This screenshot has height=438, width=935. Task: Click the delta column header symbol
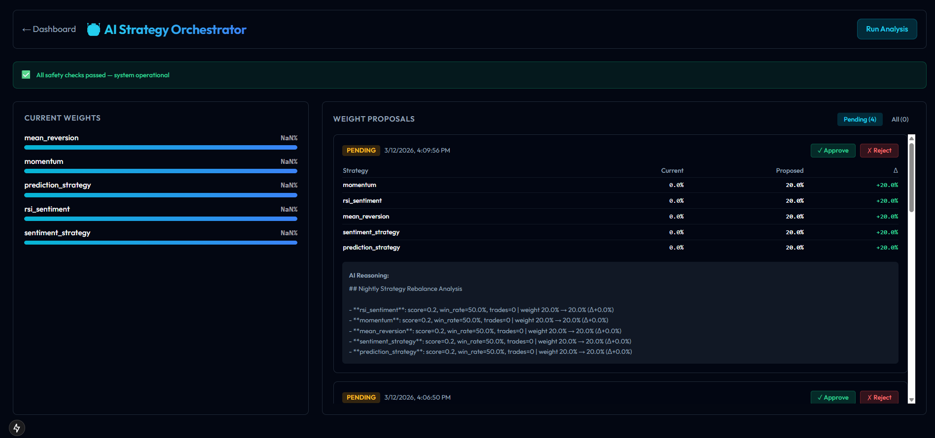point(895,171)
